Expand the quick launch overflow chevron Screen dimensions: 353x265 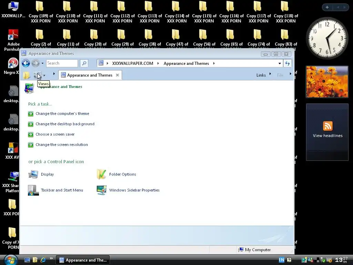[x=51, y=258]
